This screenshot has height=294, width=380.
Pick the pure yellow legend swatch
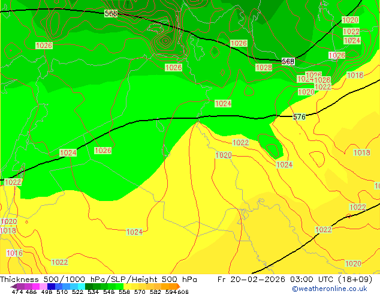click(x=127, y=286)
